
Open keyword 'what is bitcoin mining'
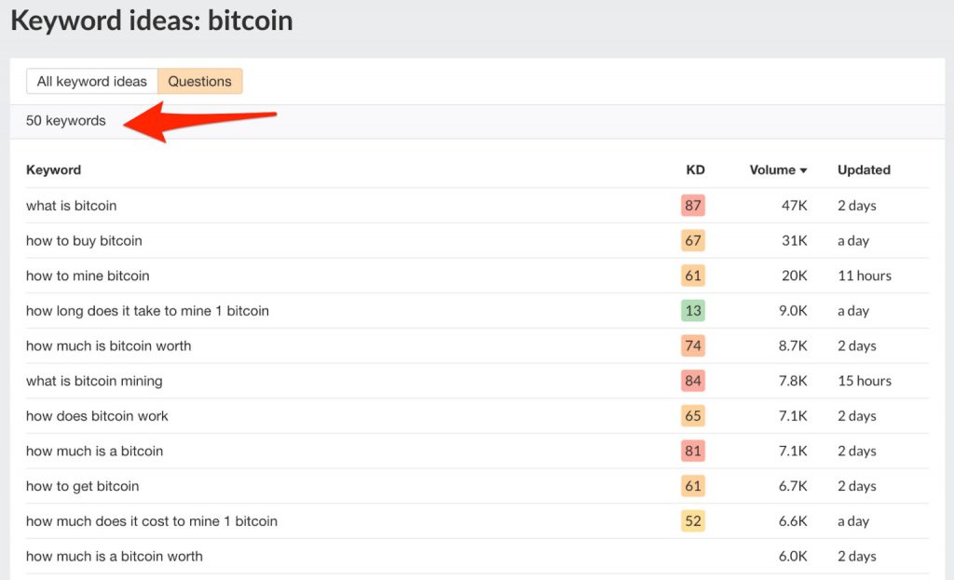tap(94, 381)
